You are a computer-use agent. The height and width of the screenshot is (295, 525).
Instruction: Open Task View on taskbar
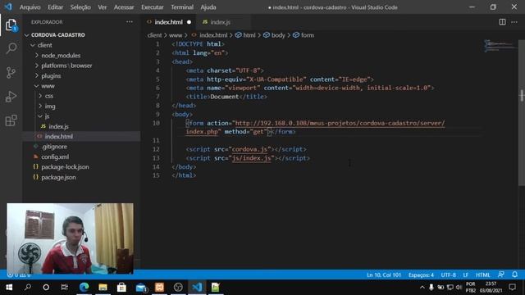click(x=65, y=288)
